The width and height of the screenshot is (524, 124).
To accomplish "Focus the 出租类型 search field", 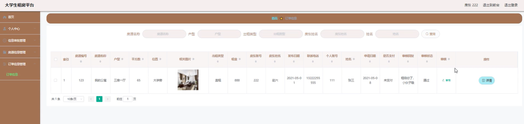I will coord(281,34).
